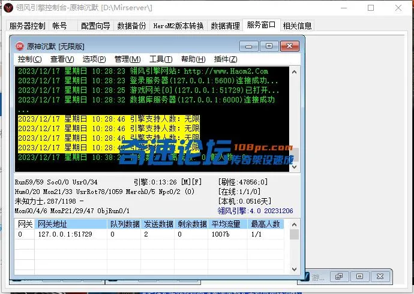The height and width of the screenshot is (294, 414).
Task: Maximize the 翎风引擎控制台 main window
Action: click(x=371, y=8)
